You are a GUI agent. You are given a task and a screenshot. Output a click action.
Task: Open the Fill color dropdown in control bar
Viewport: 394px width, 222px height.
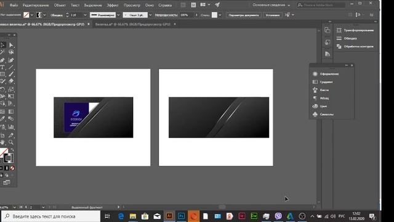click(32, 15)
